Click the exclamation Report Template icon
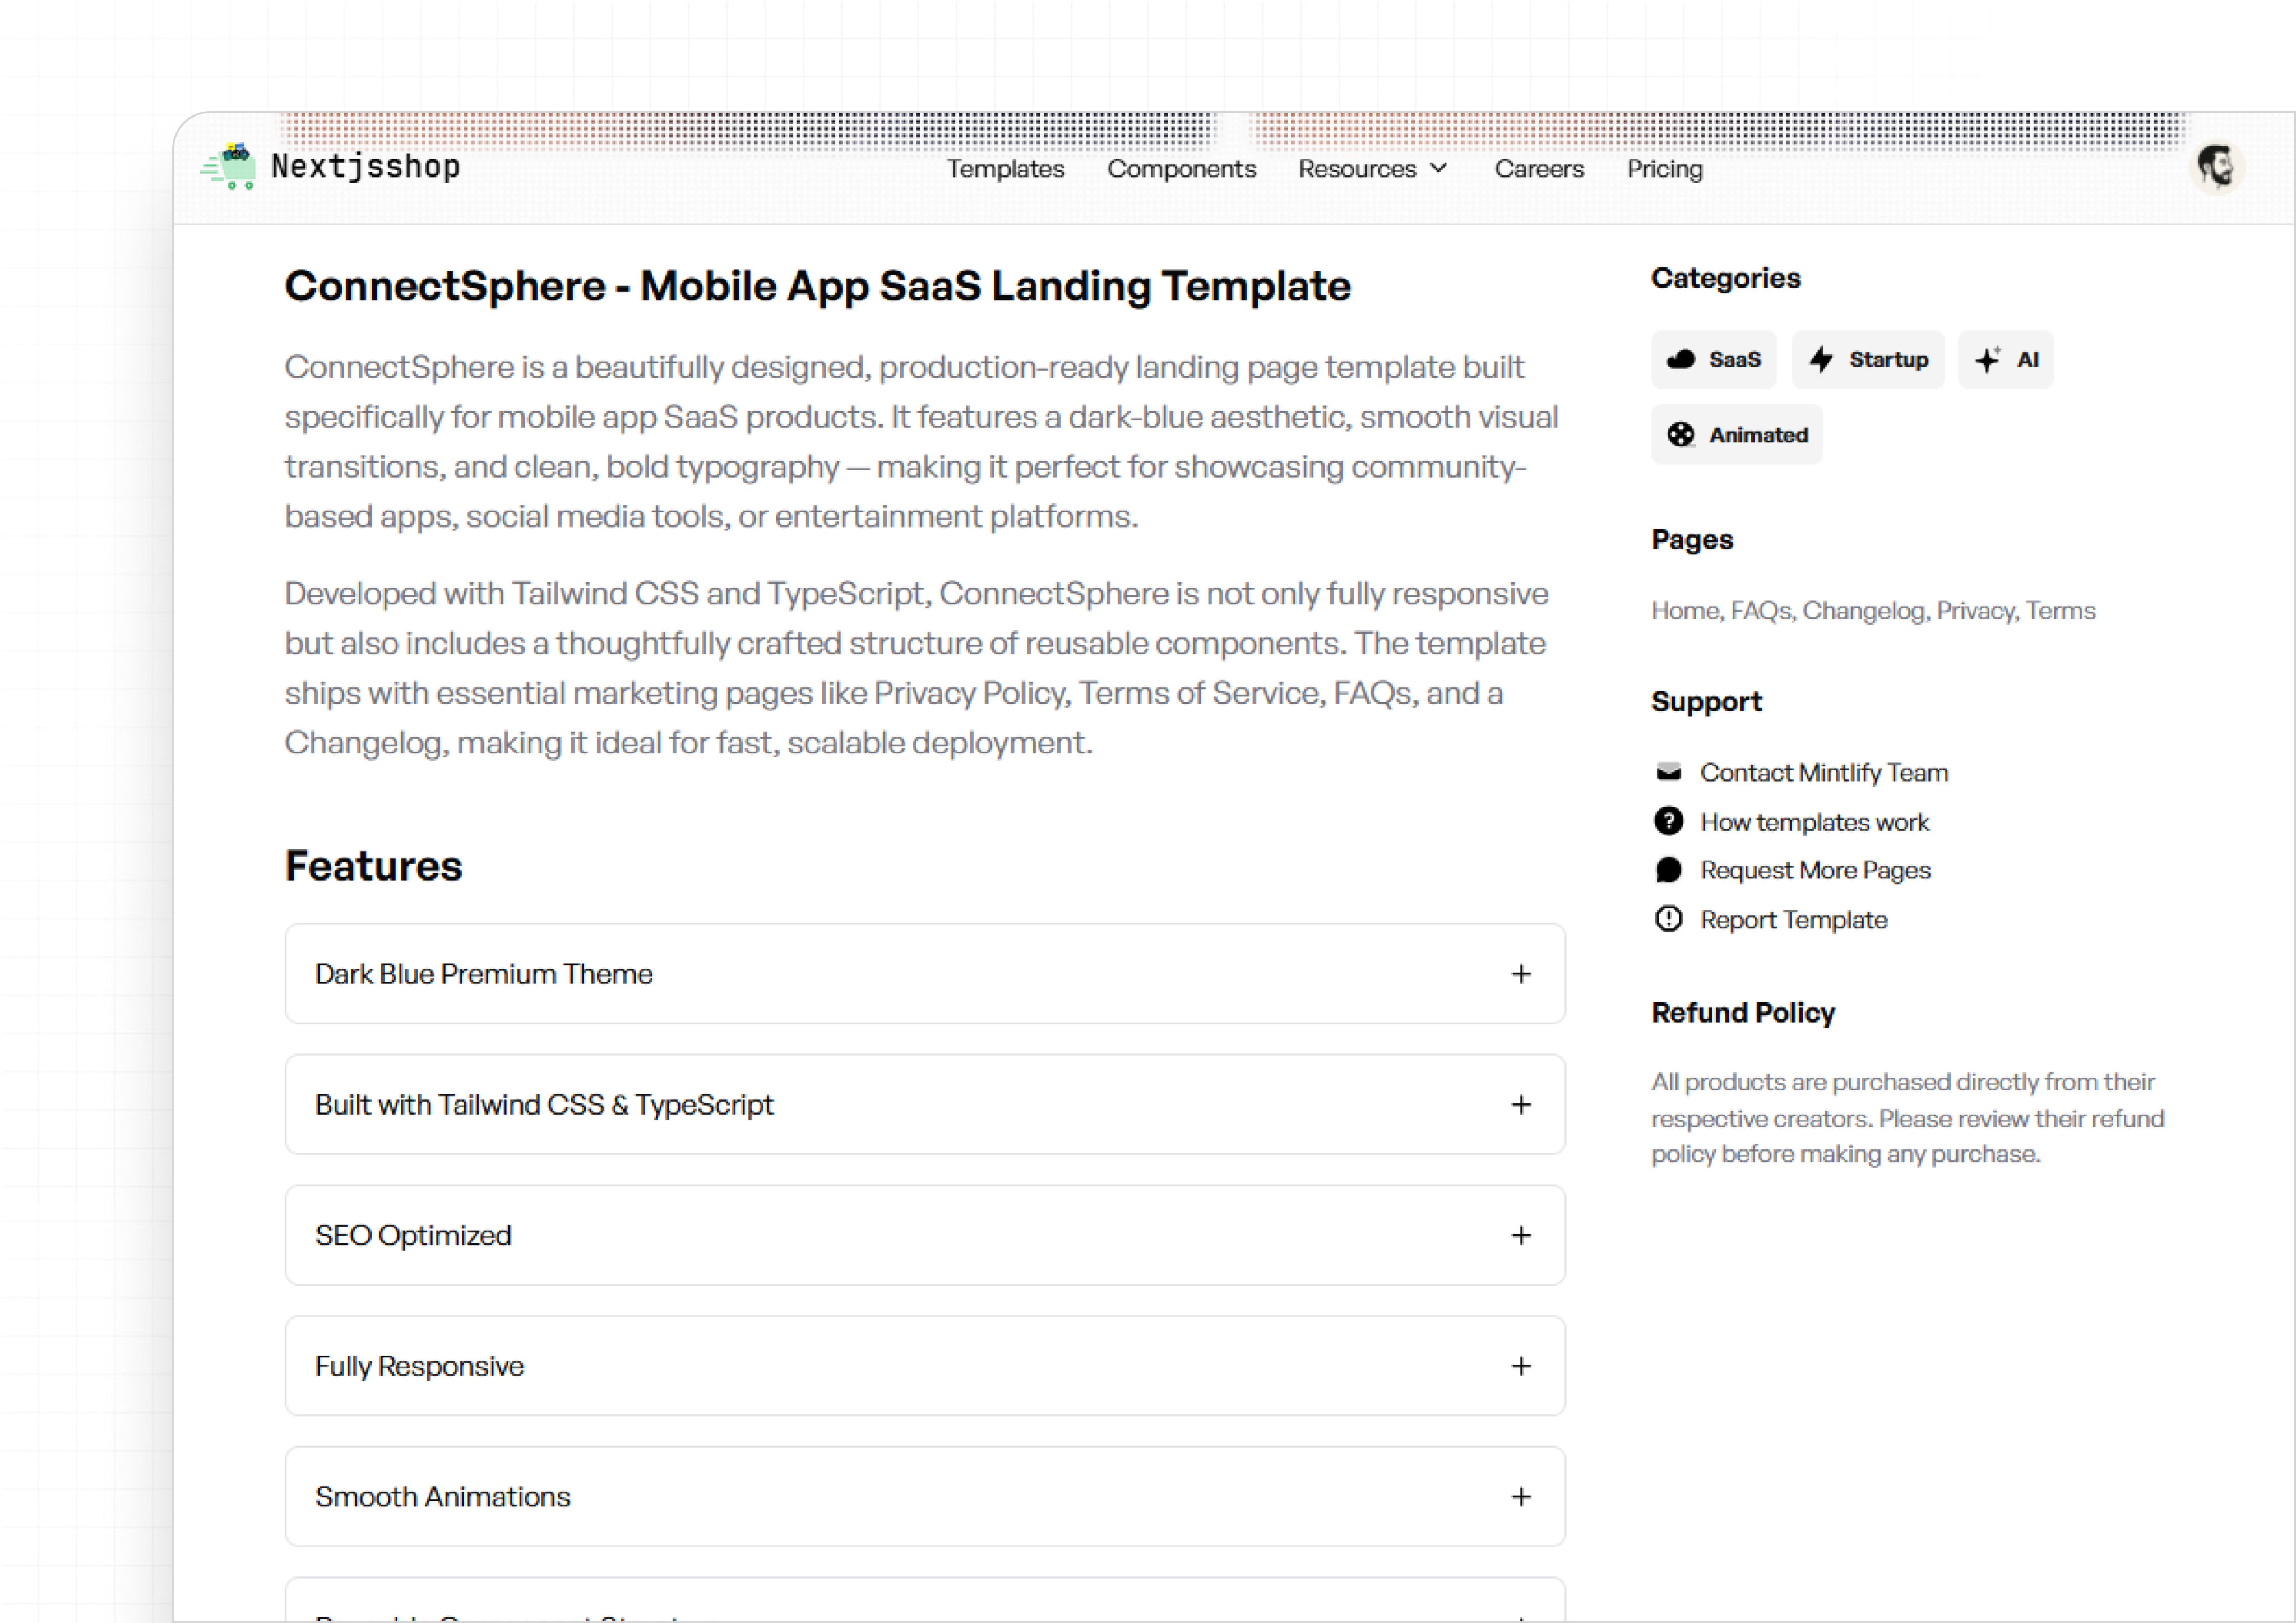This screenshot has height=1623, width=2296. [x=1668, y=919]
